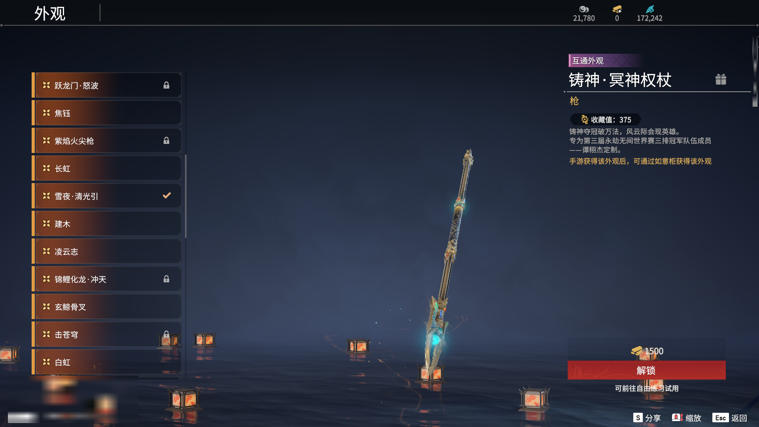The image size is (759, 427).
Task: Click the 分享 share button
Action: coord(647,418)
